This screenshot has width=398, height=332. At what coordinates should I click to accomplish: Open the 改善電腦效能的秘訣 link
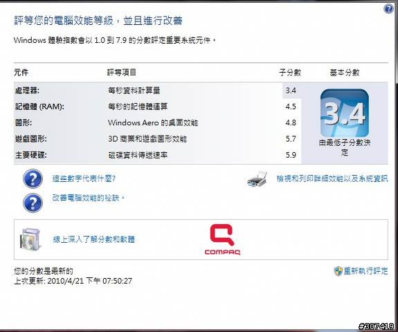pyautogui.click(x=89, y=198)
